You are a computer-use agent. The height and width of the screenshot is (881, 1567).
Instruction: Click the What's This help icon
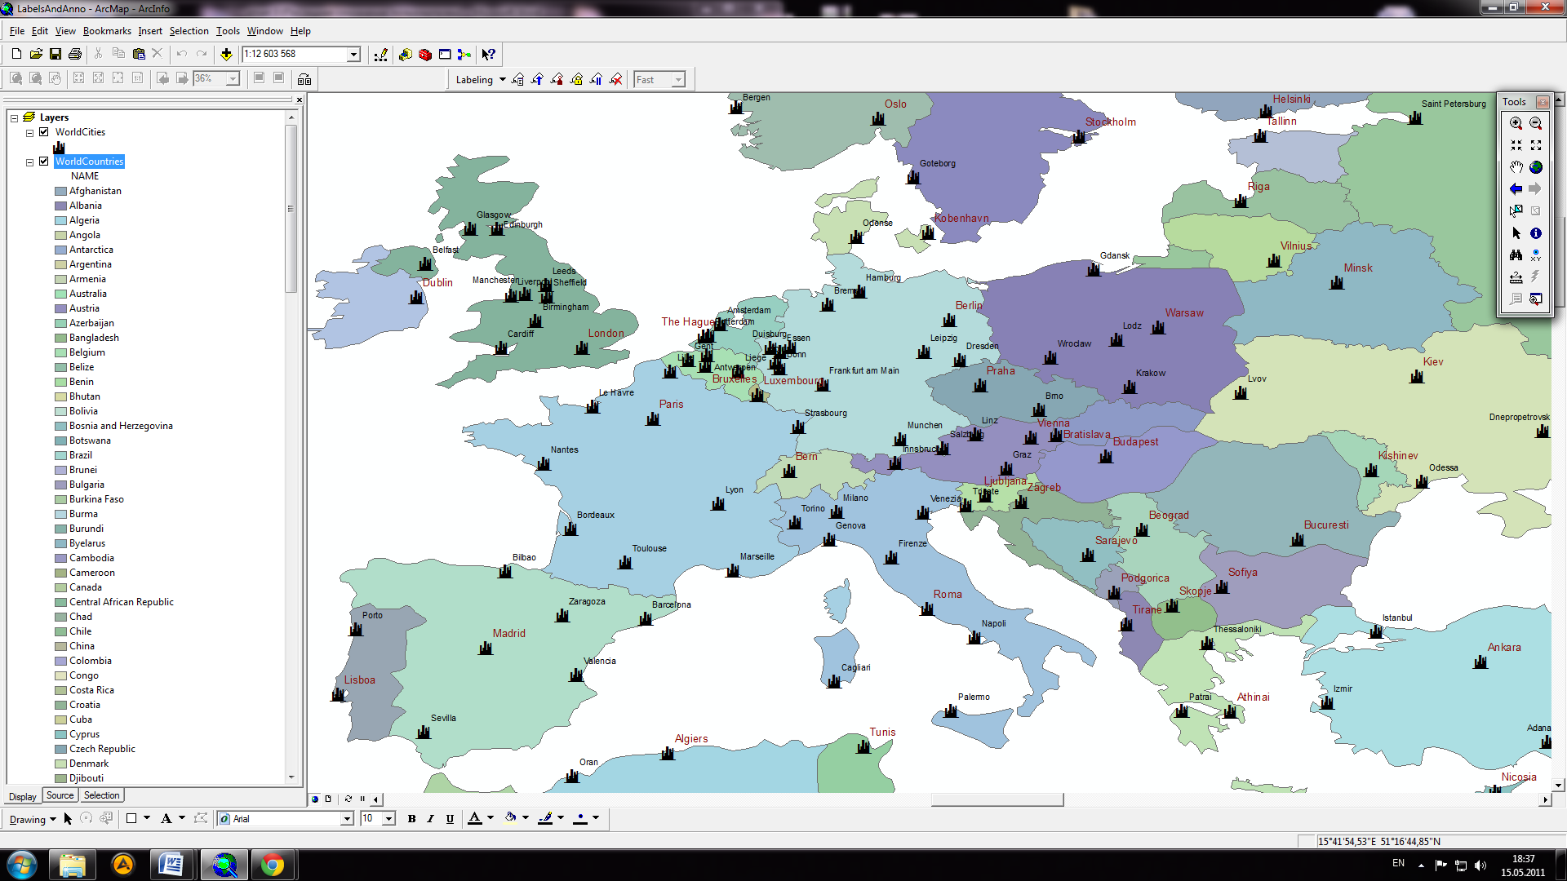click(x=488, y=55)
